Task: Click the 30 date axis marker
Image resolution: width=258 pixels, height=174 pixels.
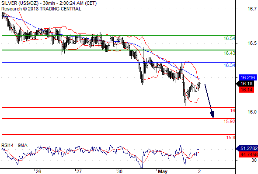Action: coord(120,171)
